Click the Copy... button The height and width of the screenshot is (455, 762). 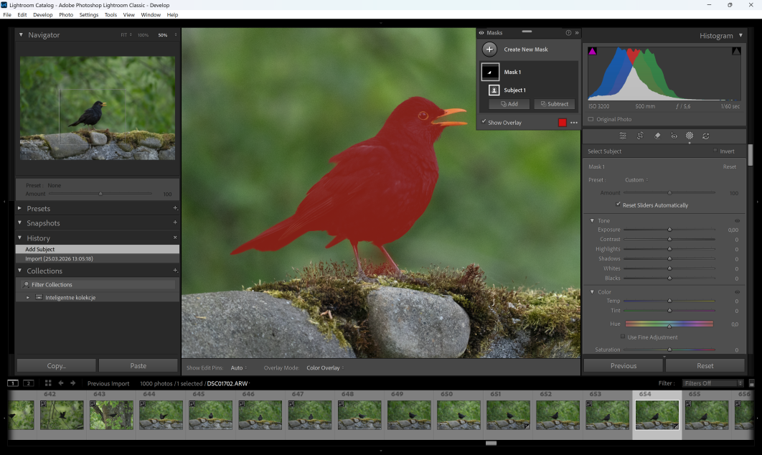pyautogui.click(x=56, y=365)
